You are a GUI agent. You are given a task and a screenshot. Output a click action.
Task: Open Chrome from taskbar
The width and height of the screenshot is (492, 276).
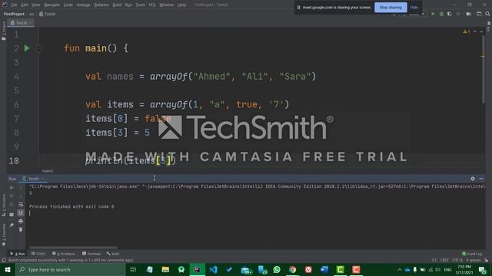click(292, 269)
